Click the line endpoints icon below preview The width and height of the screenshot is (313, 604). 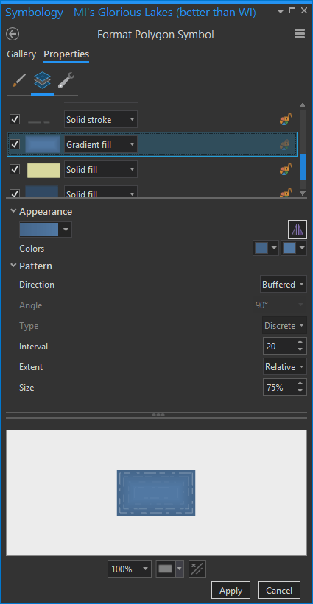click(197, 569)
